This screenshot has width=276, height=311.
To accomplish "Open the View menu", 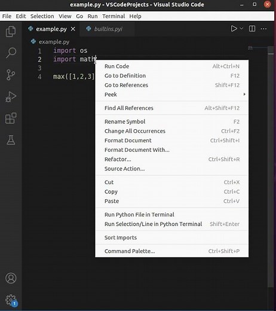I will 65,16.
